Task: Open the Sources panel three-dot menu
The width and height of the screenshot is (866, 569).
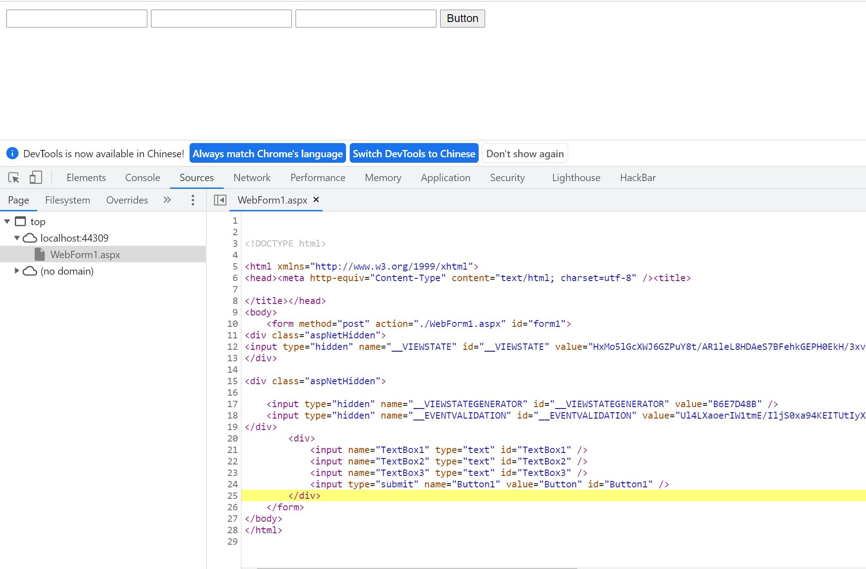Action: 193,200
